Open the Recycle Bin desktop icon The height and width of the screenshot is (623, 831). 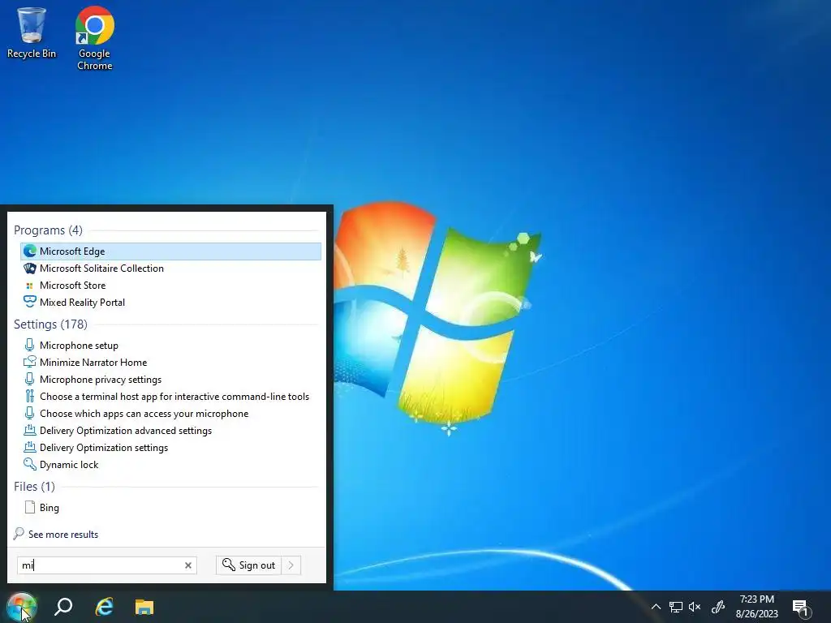(32, 32)
